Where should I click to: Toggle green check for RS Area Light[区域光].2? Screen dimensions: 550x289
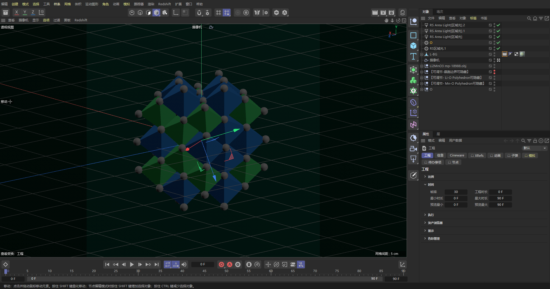pos(498,25)
